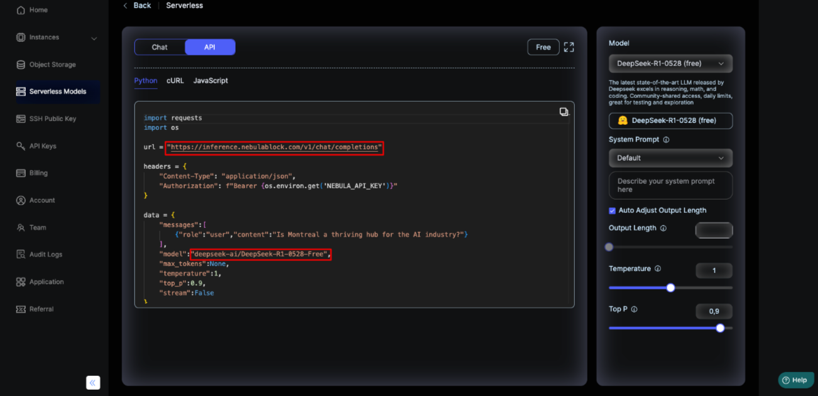Click the Application grid icon
818x396 pixels.
point(21,282)
